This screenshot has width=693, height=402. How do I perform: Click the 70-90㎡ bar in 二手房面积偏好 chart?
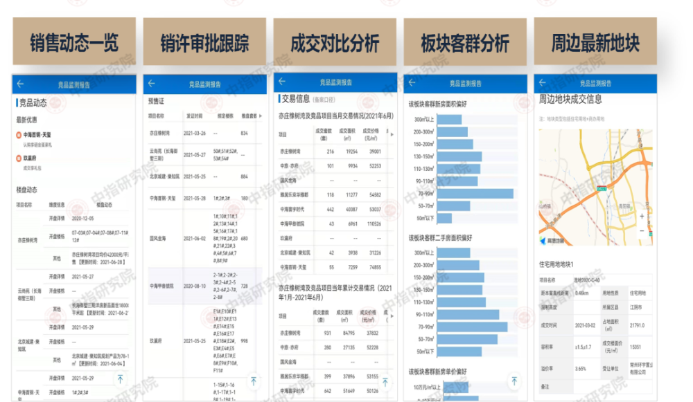coord(472,327)
